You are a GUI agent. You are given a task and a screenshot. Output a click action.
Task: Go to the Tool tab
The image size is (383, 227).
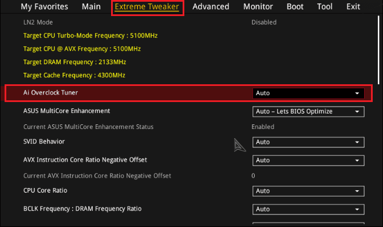click(325, 7)
